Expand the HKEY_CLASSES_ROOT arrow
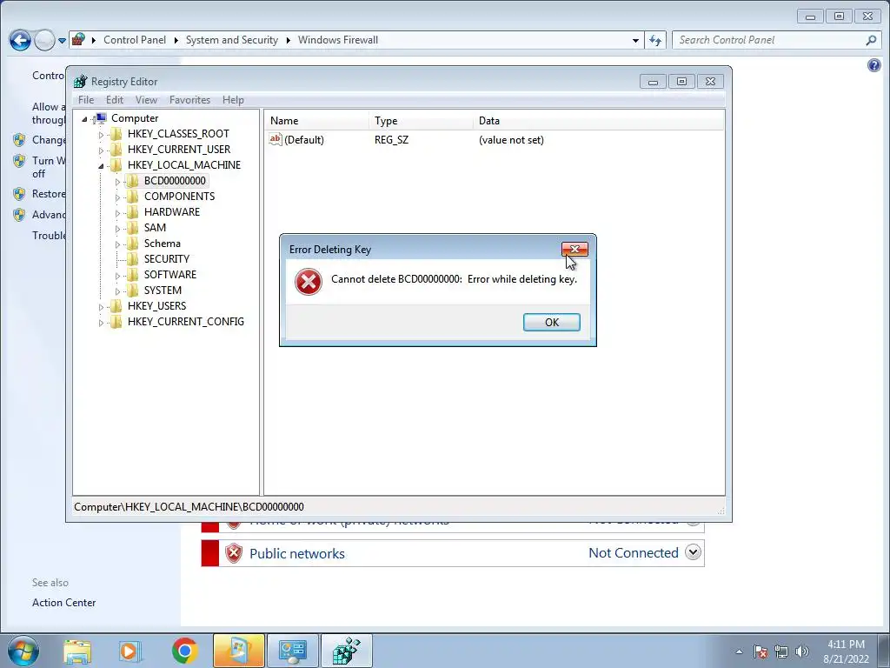This screenshot has height=668, width=890. (x=101, y=135)
